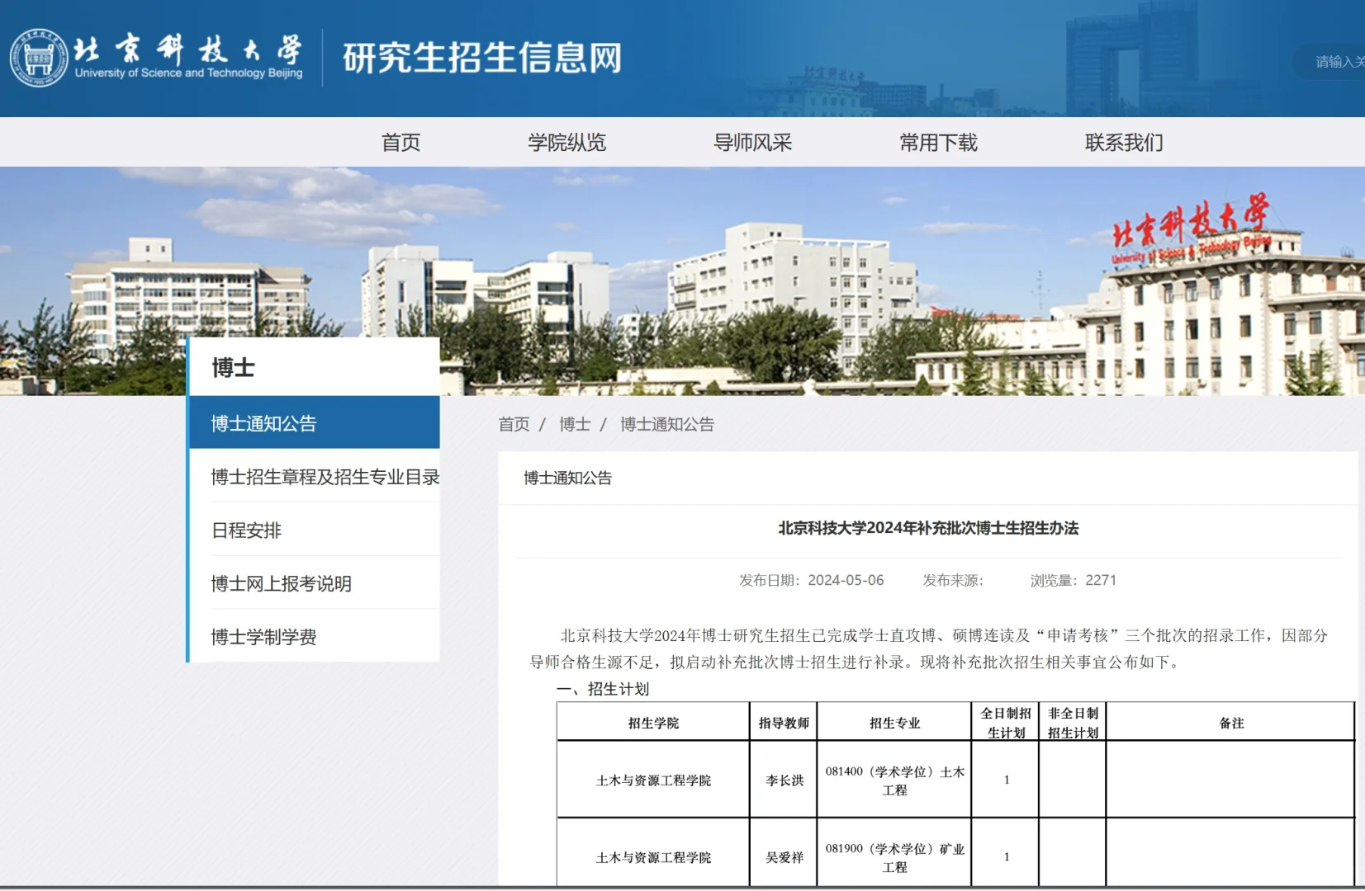The image size is (1365, 891).
Task: Click the 招生专业 table header
Action: [x=894, y=723]
